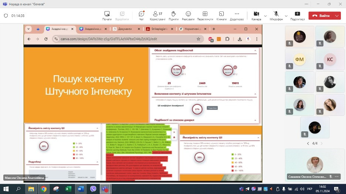
Task: Open Word from the taskbar
Action: [x=81, y=189]
